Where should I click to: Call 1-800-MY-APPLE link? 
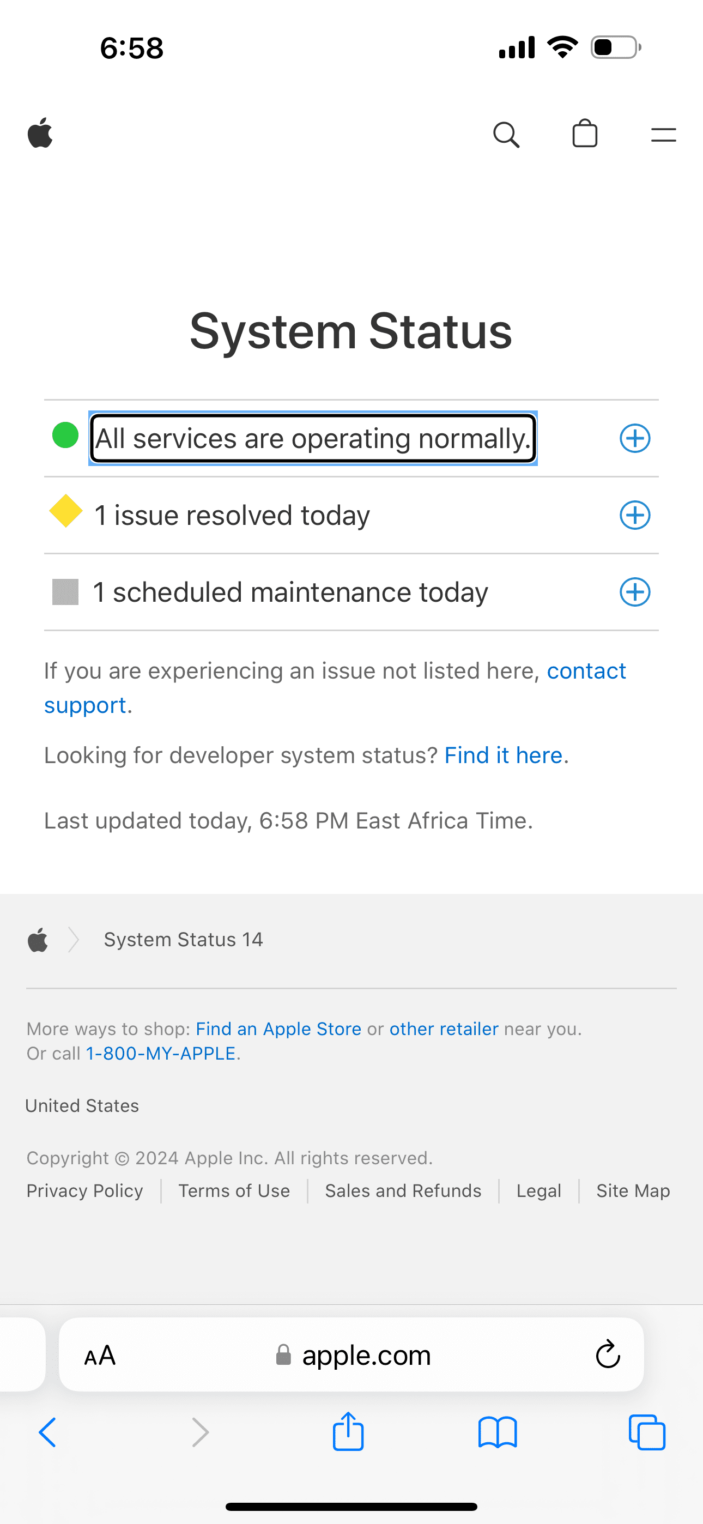160,1053
